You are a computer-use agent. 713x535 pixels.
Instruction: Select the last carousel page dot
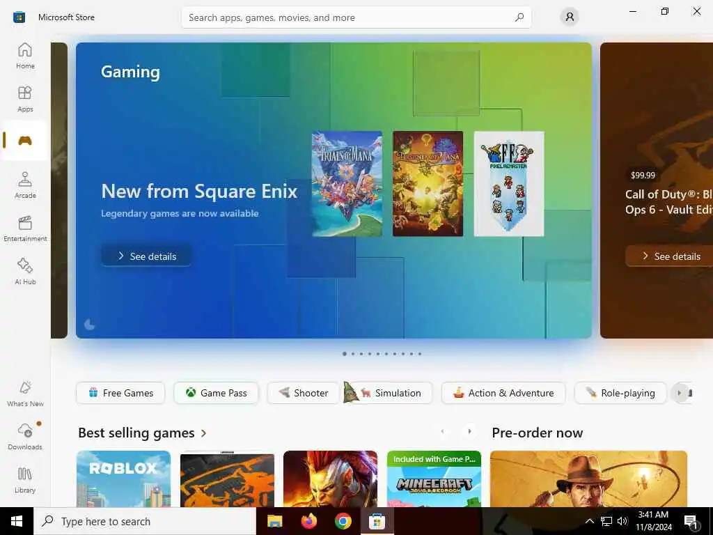(x=420, y=353)
